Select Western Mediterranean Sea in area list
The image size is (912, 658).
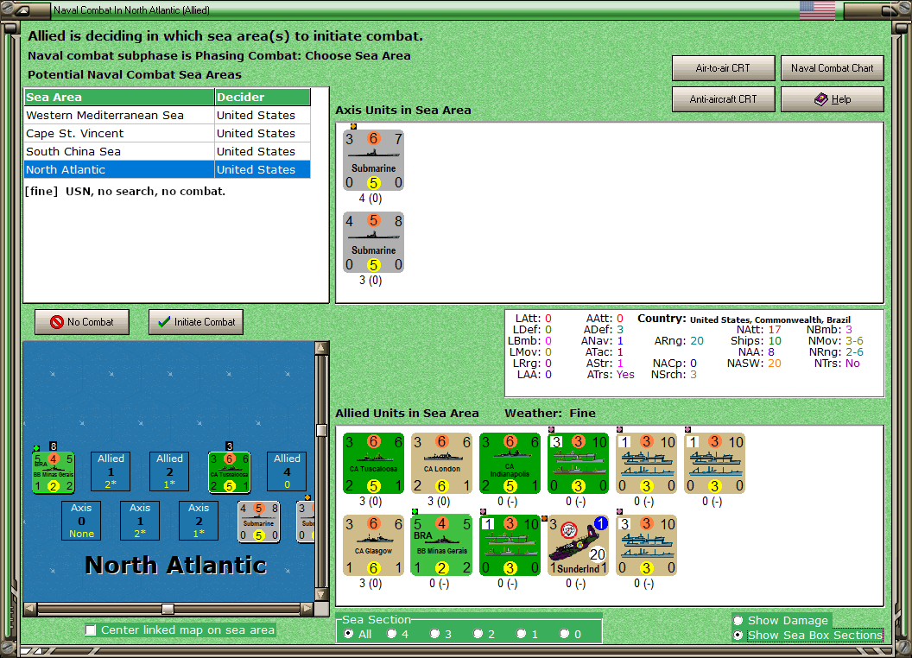[168, 115]
